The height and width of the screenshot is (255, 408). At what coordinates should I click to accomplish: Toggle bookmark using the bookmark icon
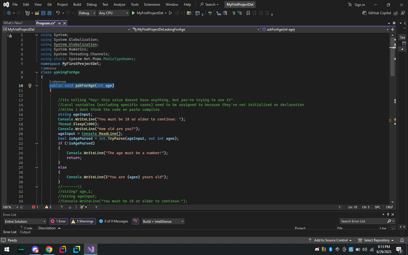[248, 13]
